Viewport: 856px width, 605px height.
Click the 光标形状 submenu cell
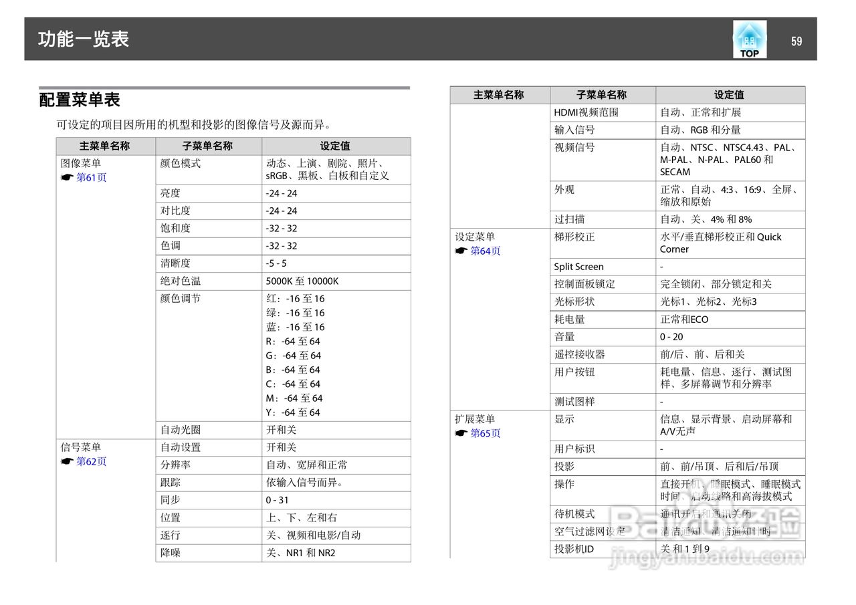point(603,301)
